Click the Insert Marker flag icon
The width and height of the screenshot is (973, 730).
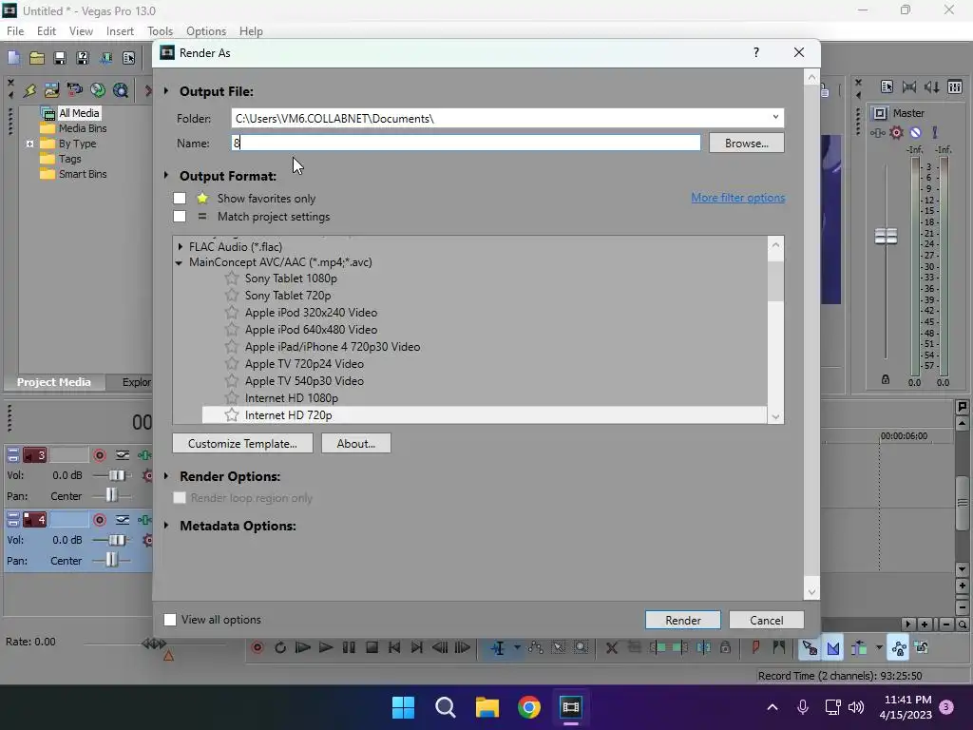(755, 647)
